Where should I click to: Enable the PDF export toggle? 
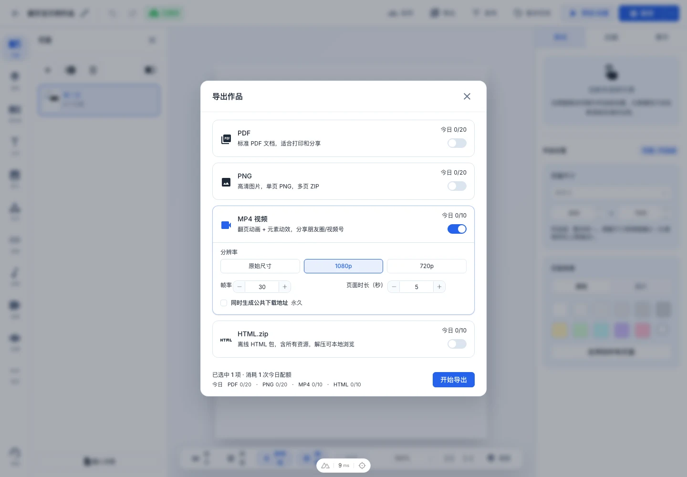click(457, 143)
